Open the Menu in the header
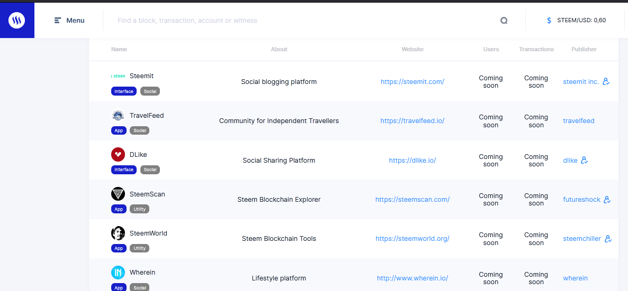This screenshot has height=291, width=628. [x=69, y=21]
